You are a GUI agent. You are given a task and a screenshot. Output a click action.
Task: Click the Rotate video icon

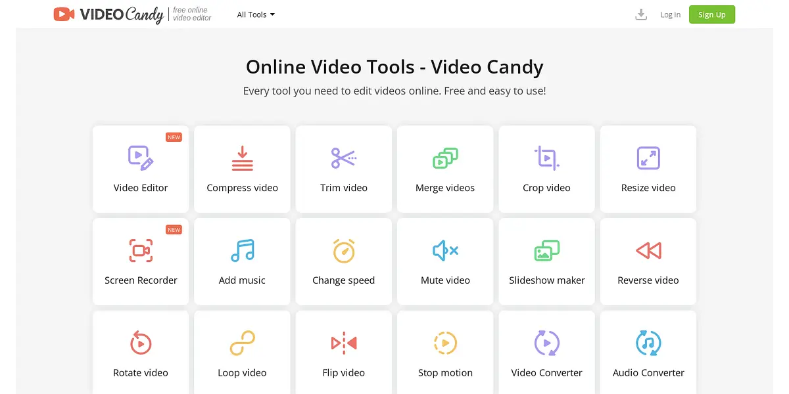(141, 343)
